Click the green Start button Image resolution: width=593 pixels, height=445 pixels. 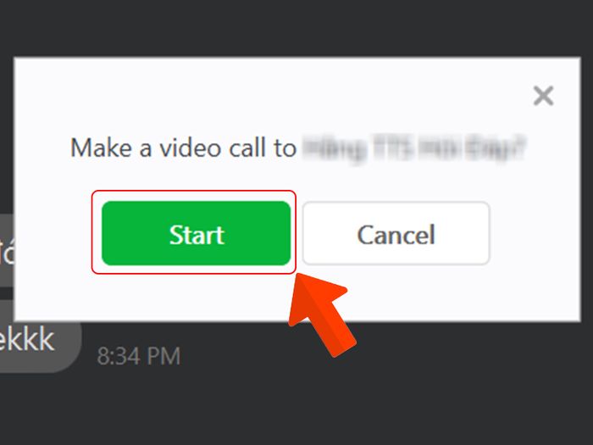196,233
